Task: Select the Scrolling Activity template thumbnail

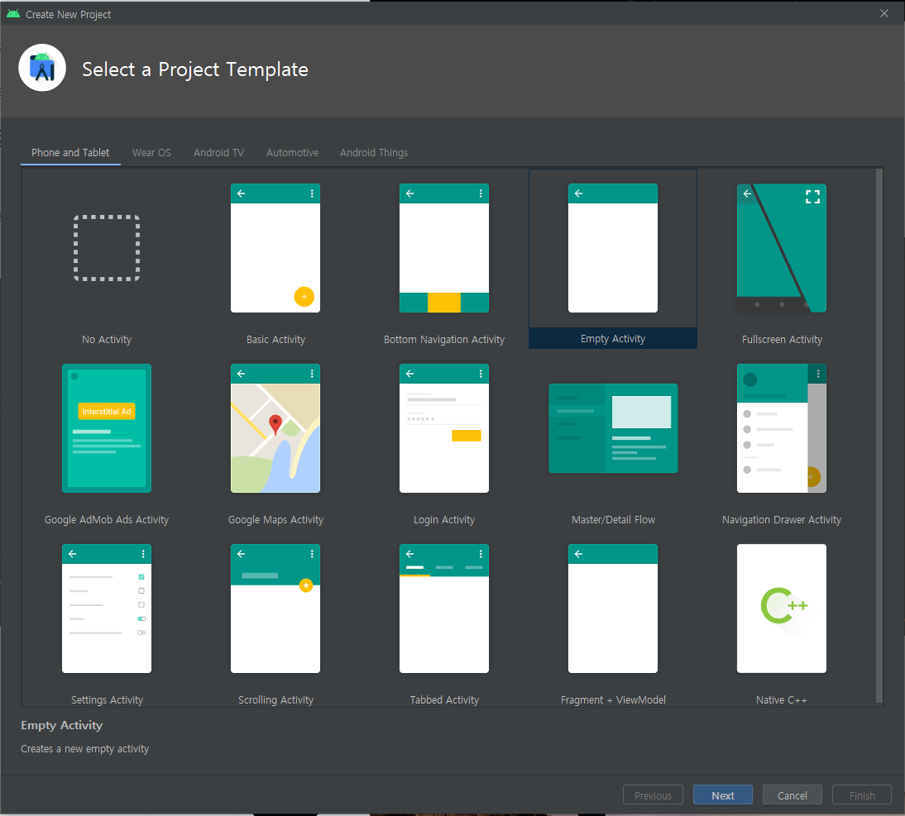Action: coord(275,608)
